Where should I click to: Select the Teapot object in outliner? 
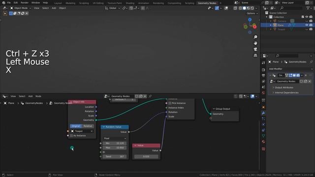coord(281,29)
